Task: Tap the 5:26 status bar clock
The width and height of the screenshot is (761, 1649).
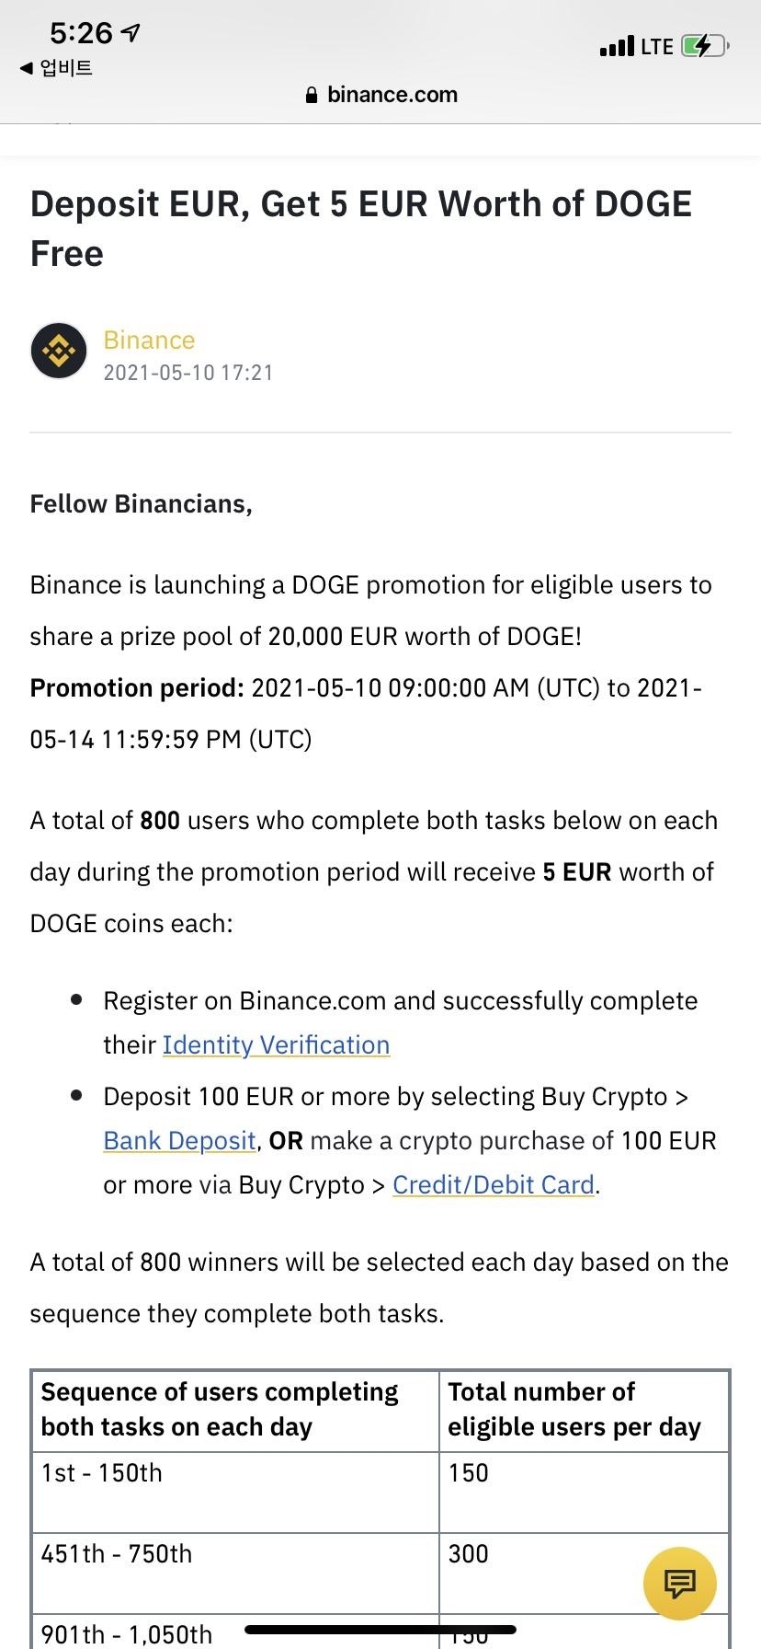Action: (x=81, y=33)
